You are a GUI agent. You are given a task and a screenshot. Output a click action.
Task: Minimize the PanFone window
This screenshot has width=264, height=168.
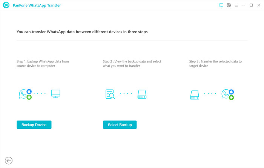244,5
